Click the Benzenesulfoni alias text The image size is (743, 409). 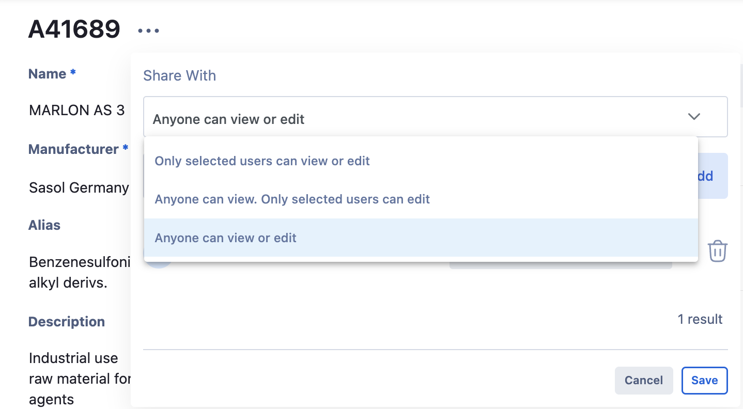[79, 262]
